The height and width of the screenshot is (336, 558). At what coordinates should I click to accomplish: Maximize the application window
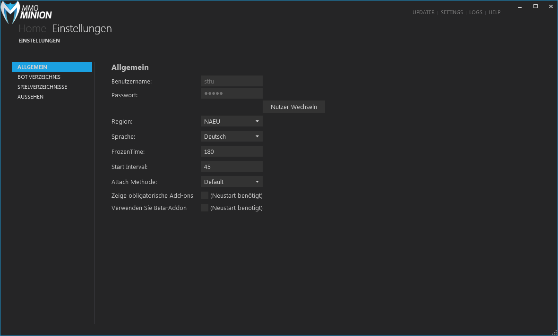click(x=535, y=7)
